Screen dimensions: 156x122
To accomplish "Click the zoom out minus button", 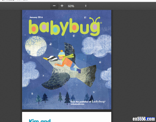I will 54,6.
